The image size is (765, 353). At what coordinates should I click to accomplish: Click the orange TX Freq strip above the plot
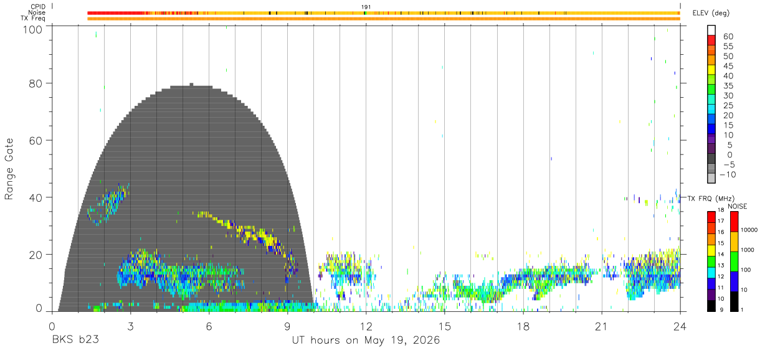click(x=383, y=19)
